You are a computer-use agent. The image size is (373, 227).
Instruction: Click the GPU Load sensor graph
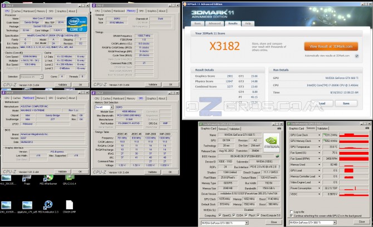pos(354,170)
